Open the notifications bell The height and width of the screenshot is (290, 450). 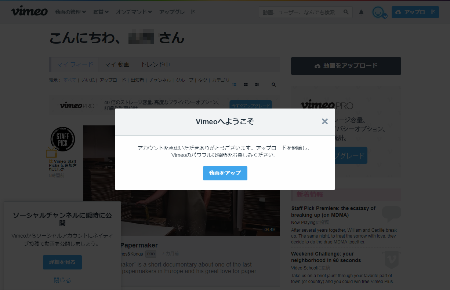click(x=361, y=12)
